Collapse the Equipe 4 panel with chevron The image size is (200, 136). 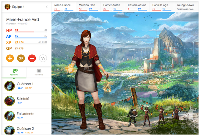pos(47,7)
